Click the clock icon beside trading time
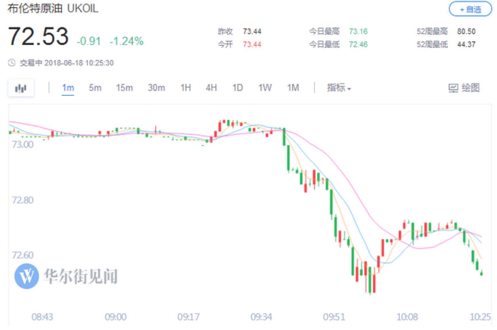This screenshot has height=330, width=497. pos(11,63)
